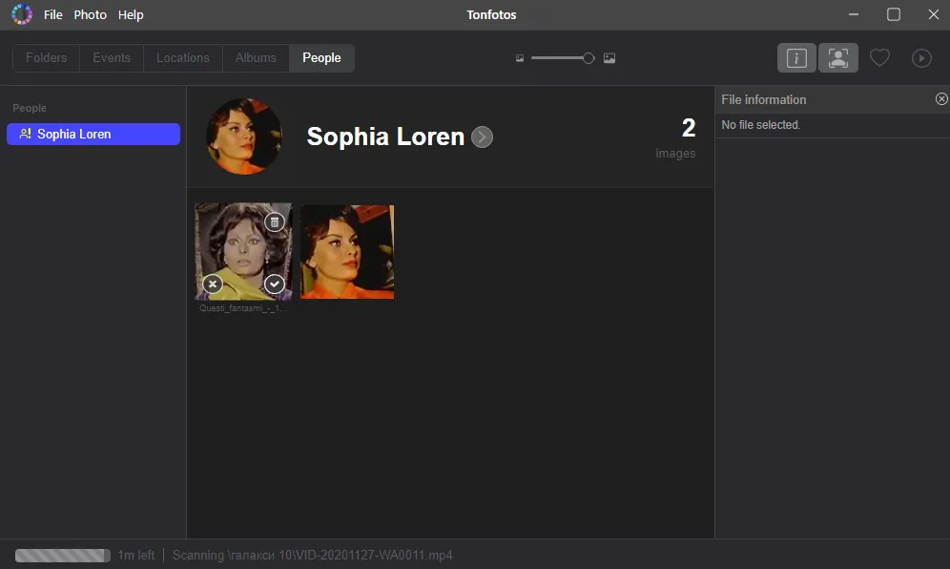Select Sophia Loren in the People sidebar

pyautogui.click(x=93, y=134)
